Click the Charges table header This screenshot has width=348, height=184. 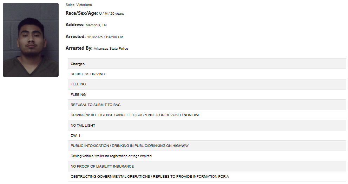[x=78, y=64]
